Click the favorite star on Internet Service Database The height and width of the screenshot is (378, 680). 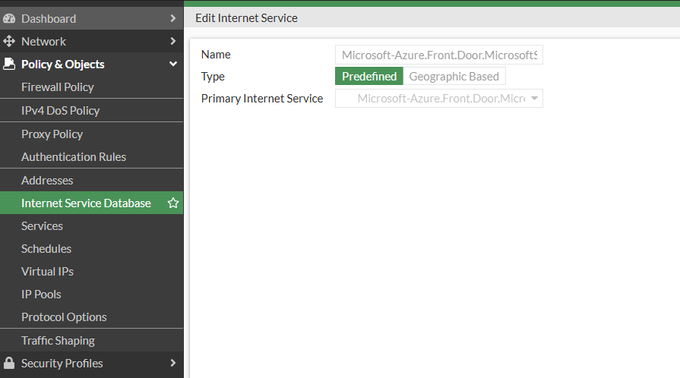pyautogui.click(x=172, y=203)
